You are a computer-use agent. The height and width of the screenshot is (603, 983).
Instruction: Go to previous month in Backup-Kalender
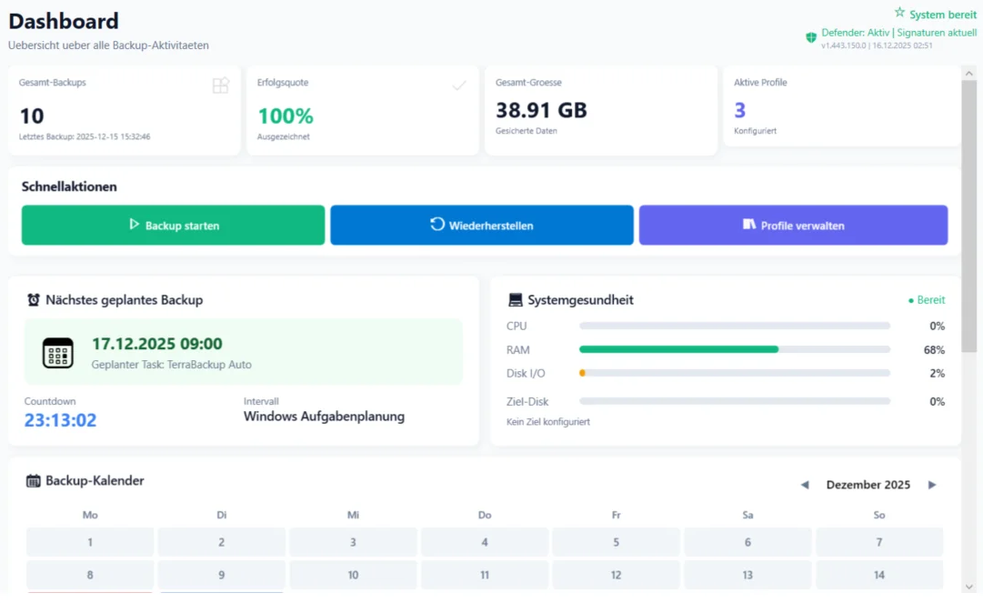pos(804,485)
